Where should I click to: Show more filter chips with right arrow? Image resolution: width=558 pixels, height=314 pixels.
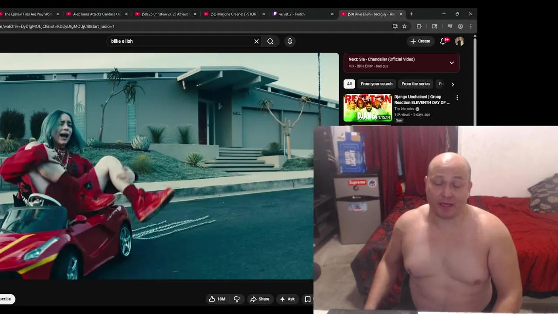[453, 84]
